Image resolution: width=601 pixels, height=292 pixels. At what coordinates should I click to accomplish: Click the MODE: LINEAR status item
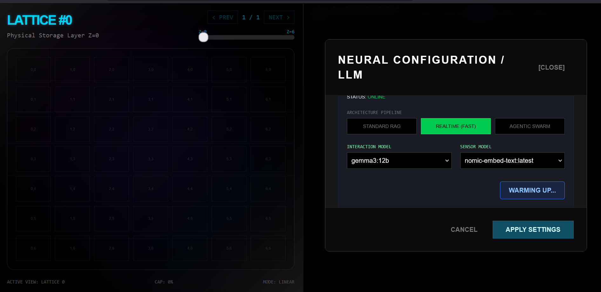(279, 282)
